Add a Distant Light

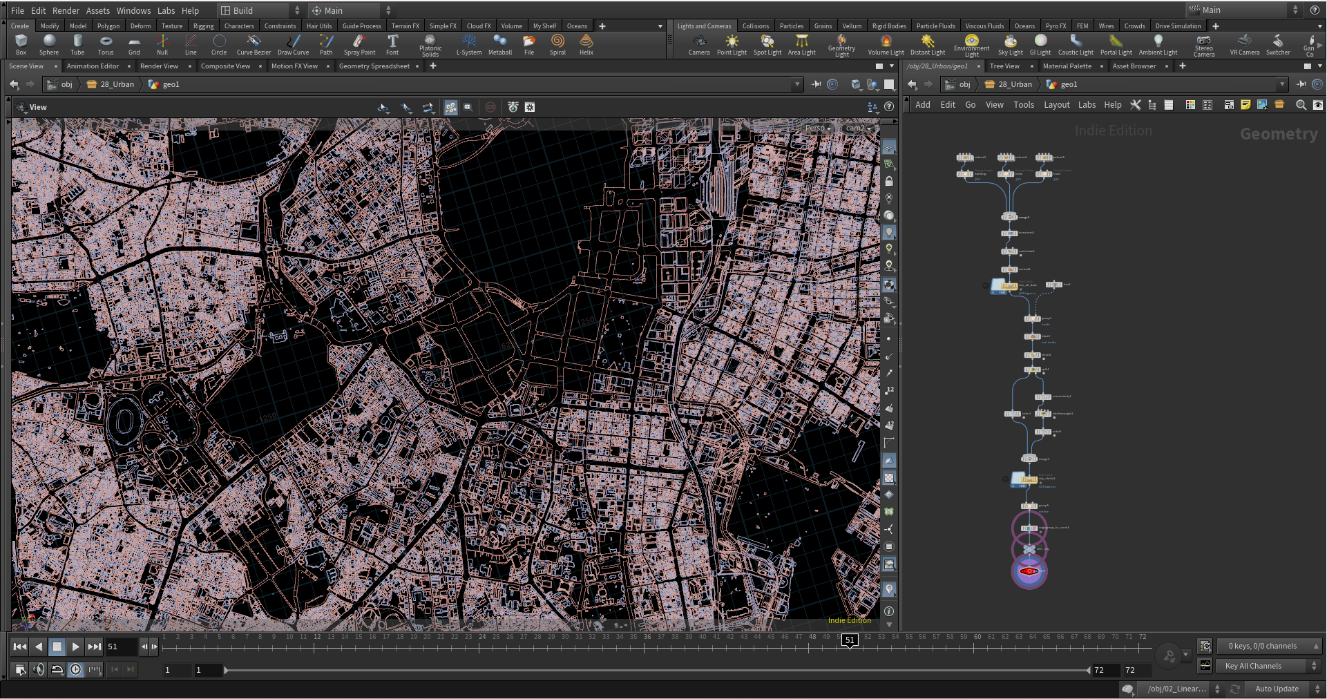[x=928, y=45]
